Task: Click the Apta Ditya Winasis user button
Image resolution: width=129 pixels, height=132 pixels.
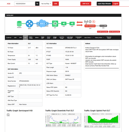Action: [x=104, y=4]
